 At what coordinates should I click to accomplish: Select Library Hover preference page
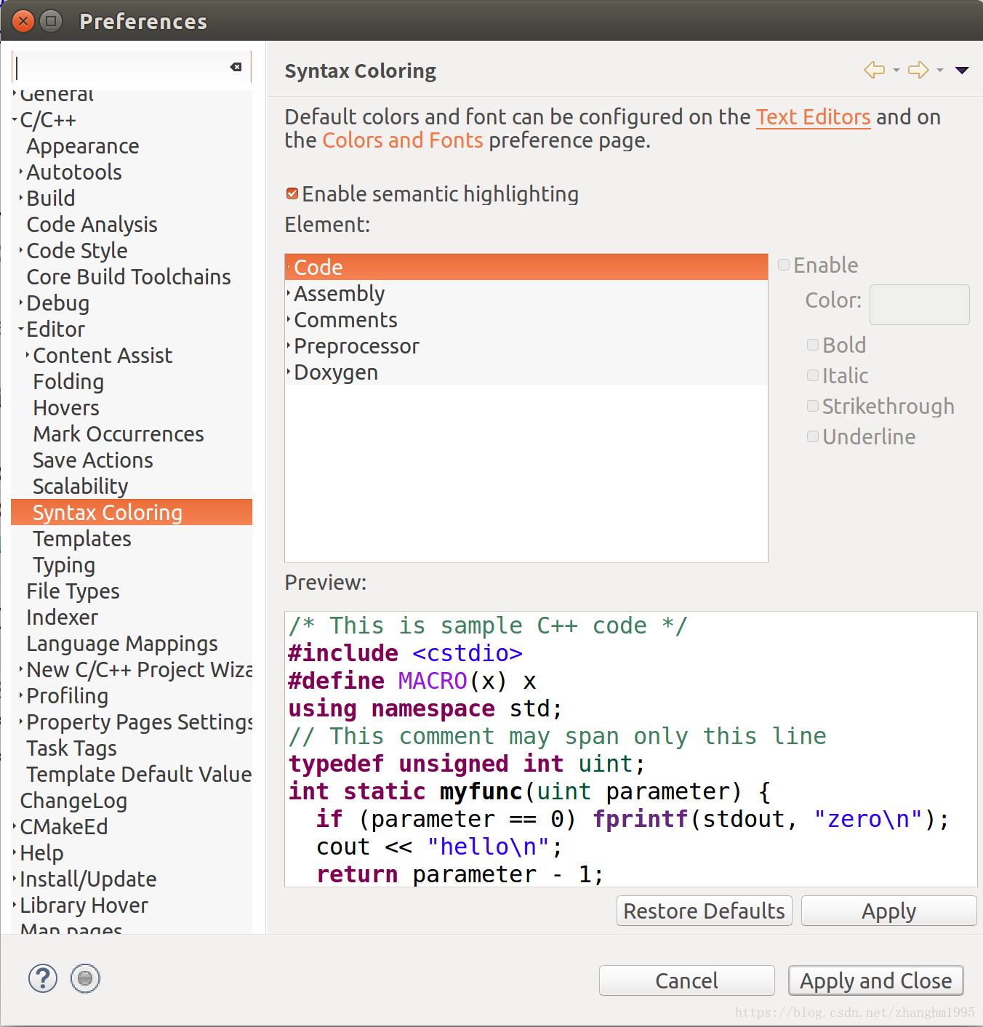click(x=84, y=906)
